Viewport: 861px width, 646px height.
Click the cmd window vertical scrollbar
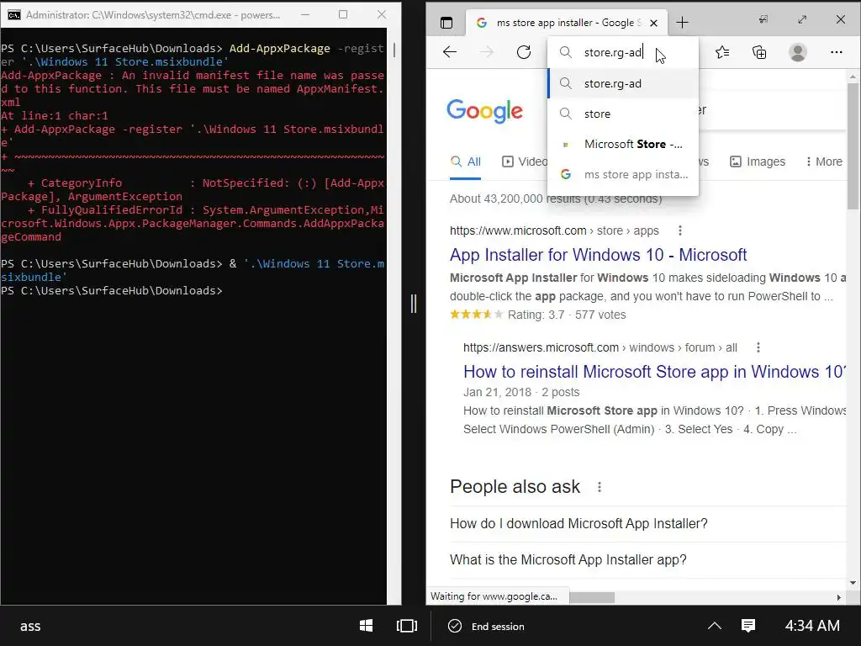pyautogui.click(x=394, y=50)
